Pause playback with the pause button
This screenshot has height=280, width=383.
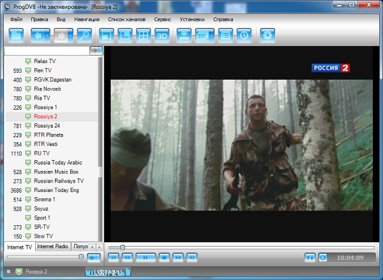[145, 257]
